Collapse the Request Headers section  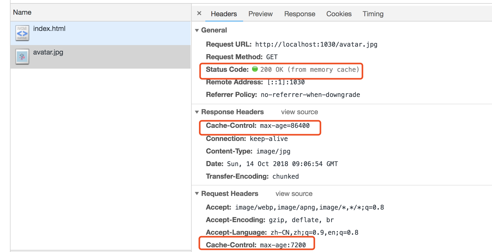pyautogui.click(x=197, y=194)
